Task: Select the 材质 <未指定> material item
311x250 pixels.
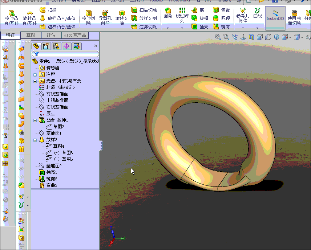Action: coord(57,87)
